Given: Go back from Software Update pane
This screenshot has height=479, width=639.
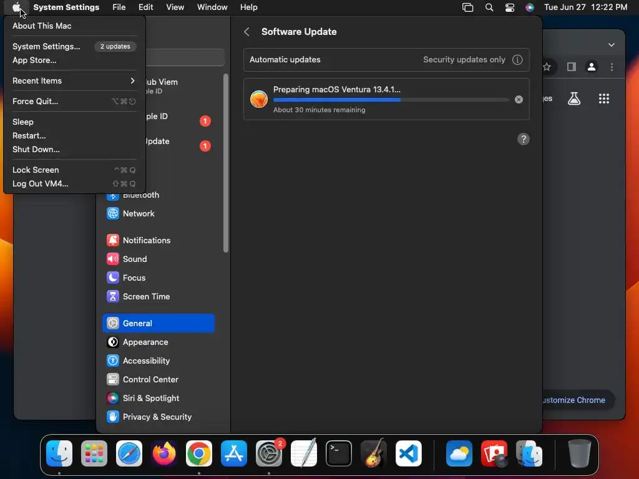Looking at the screenshot, I should [x=246, y=32].
